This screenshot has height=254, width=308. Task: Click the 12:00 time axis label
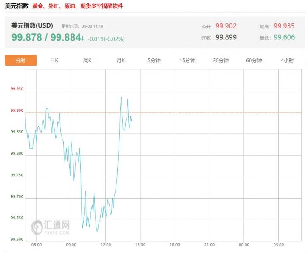pos(106,245)
